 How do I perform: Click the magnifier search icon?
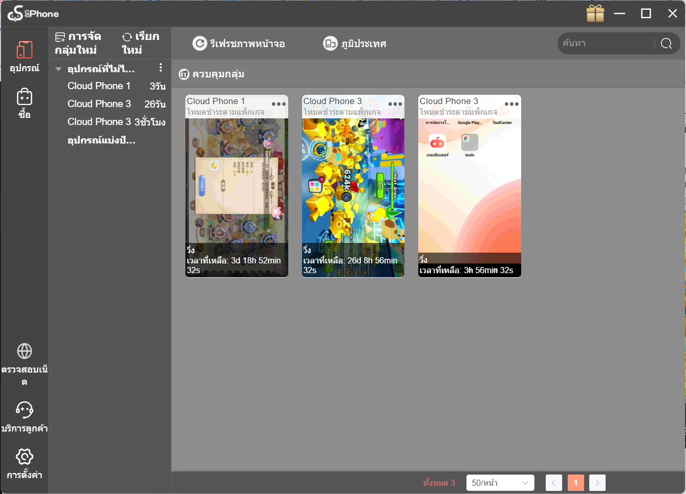click(x=666, y=44)
